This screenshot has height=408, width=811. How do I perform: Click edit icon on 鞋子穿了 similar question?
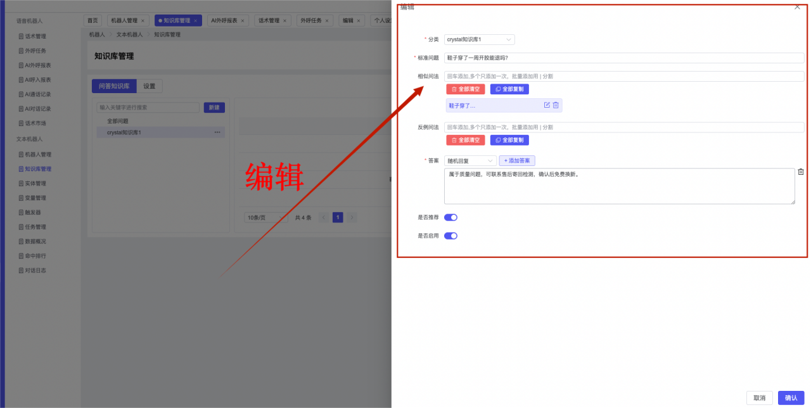point(547,105)
